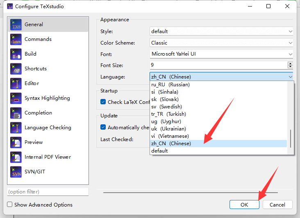
Task: Collapse the Language combo box
Action: (x=221, y=77)
